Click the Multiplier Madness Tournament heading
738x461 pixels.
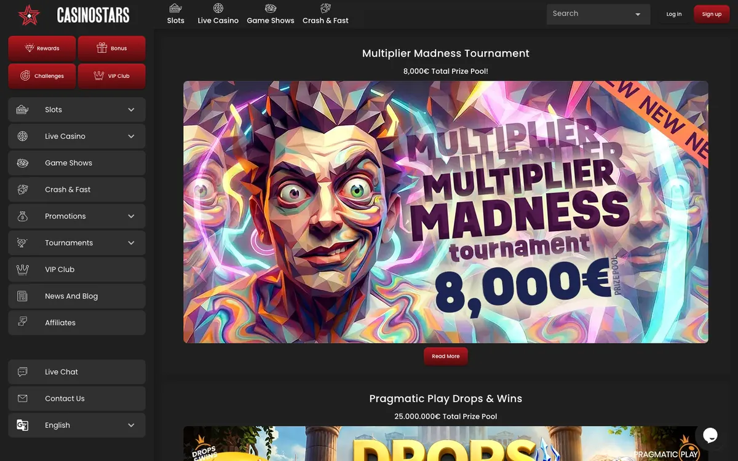pyautogui.click(x=446, y=53)
